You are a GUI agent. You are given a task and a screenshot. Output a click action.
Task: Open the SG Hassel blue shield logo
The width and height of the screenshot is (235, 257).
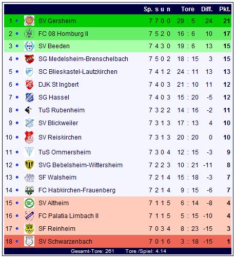coord(29,97)
